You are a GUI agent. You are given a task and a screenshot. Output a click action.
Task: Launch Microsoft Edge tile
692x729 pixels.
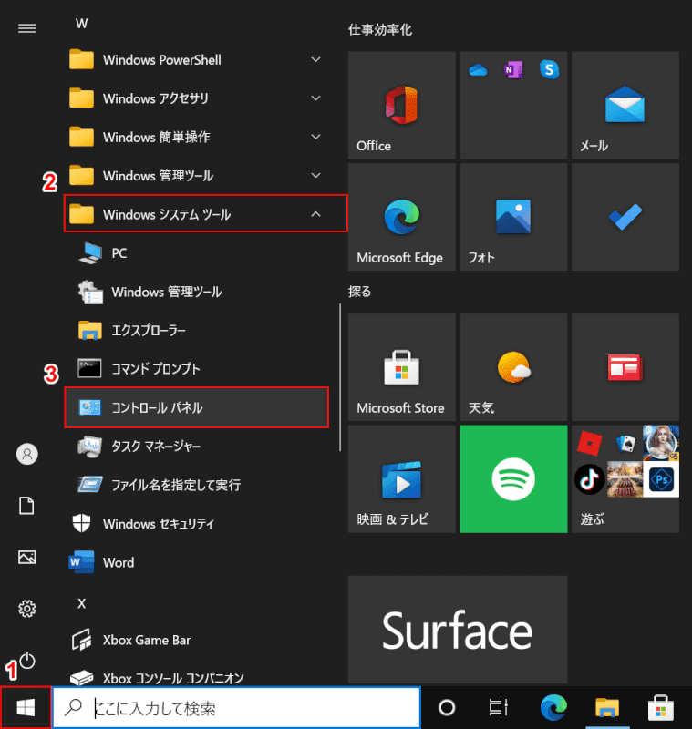[x=402, y=217]
